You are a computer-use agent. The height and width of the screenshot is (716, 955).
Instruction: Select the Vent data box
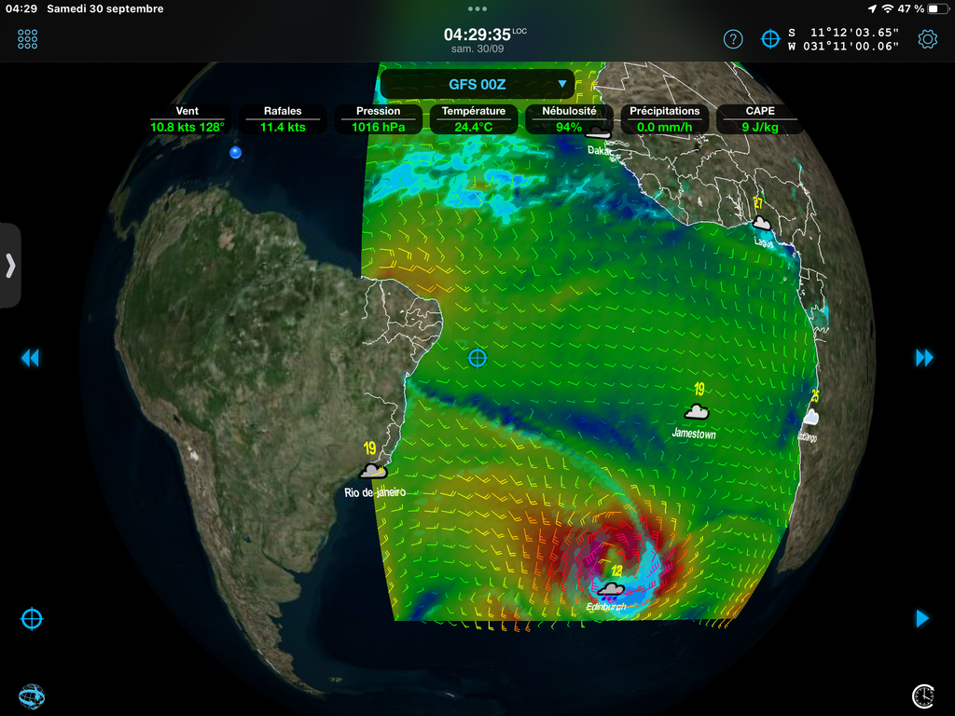click(187, 119)
